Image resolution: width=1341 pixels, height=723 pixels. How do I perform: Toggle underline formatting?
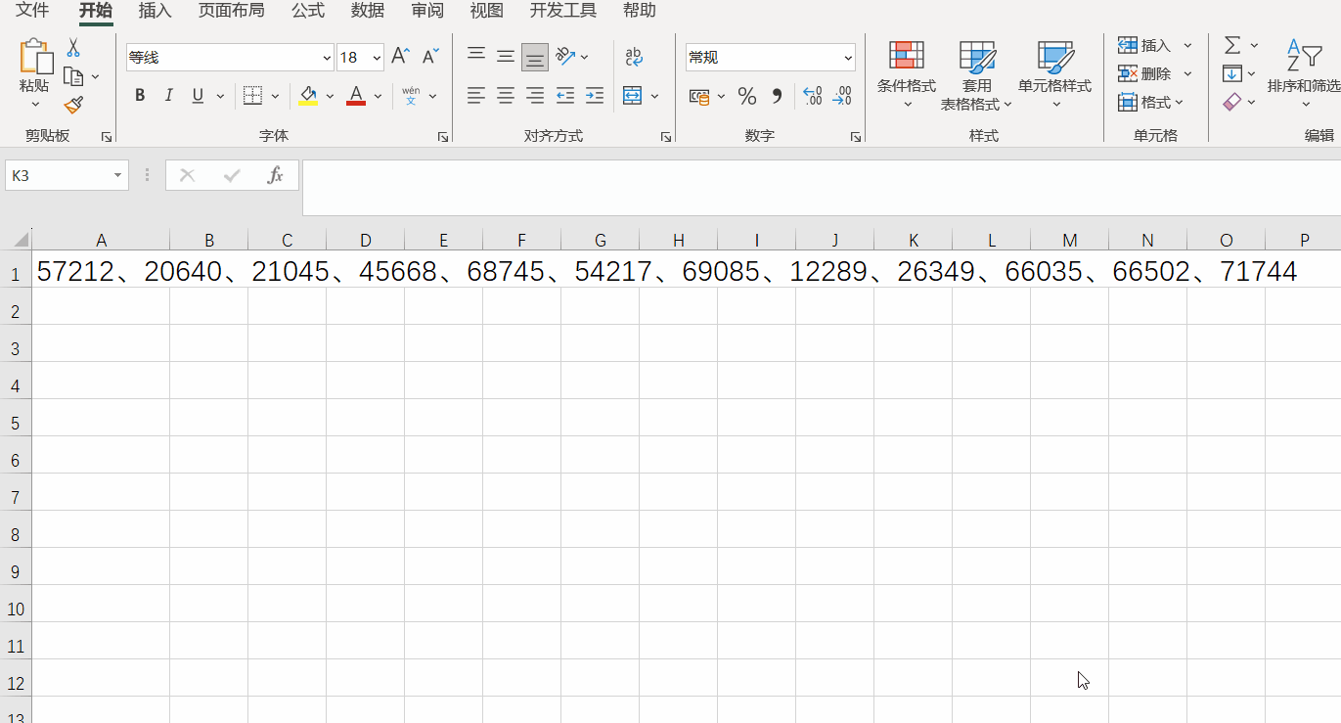tap(196, 95)
